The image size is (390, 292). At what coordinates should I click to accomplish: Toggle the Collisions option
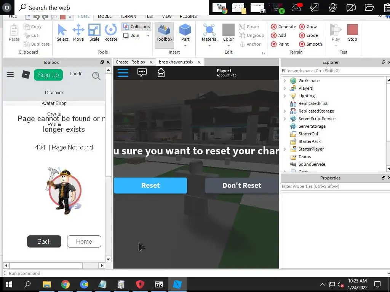pos(137,27)
